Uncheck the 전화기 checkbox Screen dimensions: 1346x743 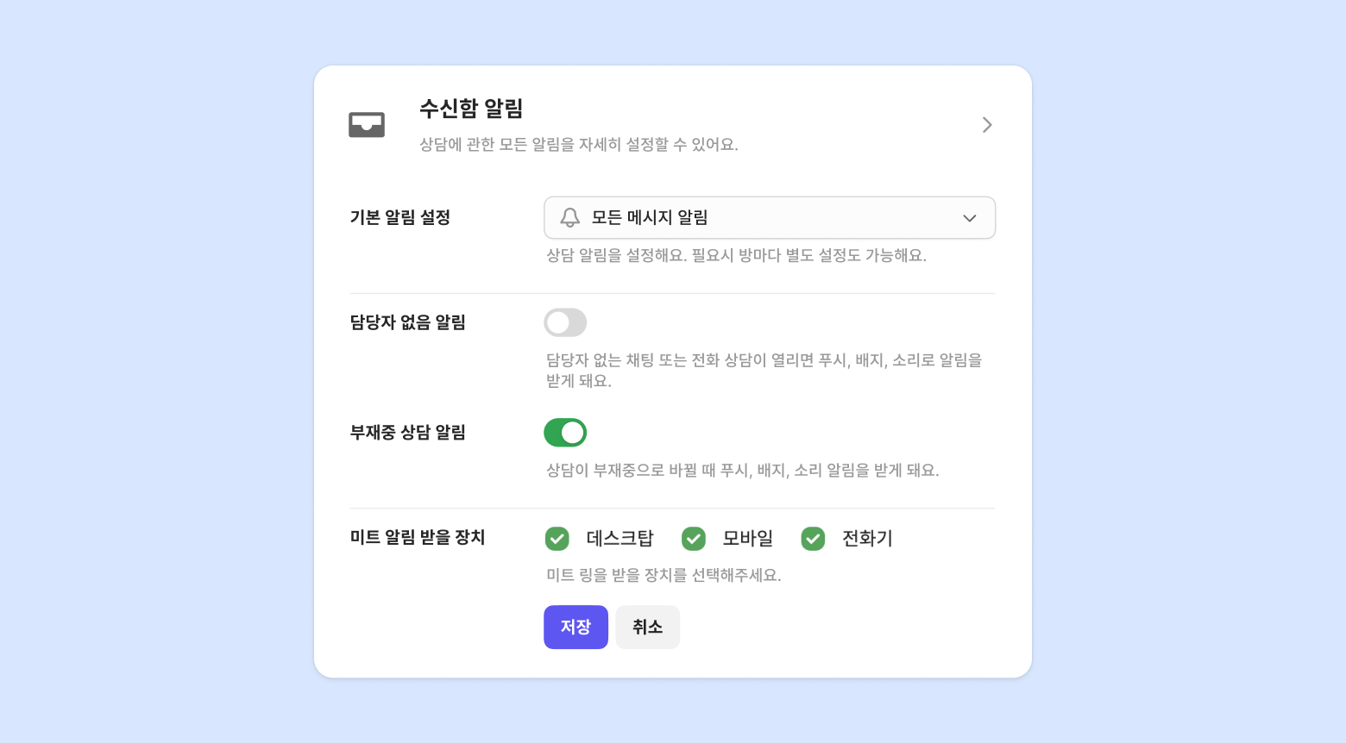813,539
